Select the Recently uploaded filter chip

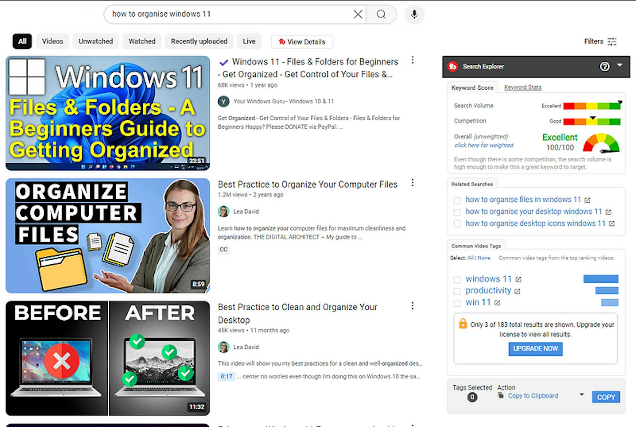point(199,41)
